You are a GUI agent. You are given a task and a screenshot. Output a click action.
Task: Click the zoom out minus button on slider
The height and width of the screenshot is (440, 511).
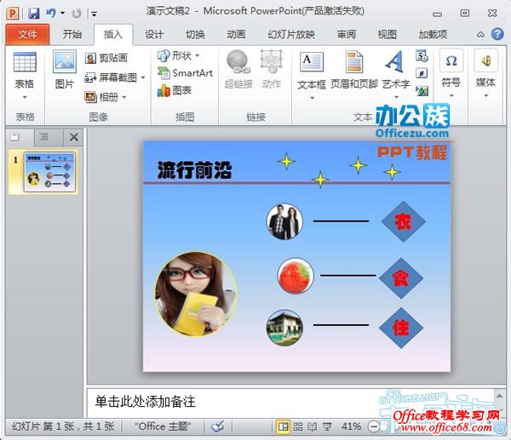(x=373, y=426)
